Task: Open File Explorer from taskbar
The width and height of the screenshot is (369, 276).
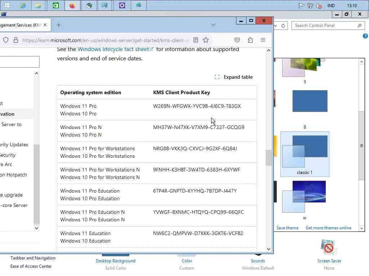Action: [x=38, y=5]
